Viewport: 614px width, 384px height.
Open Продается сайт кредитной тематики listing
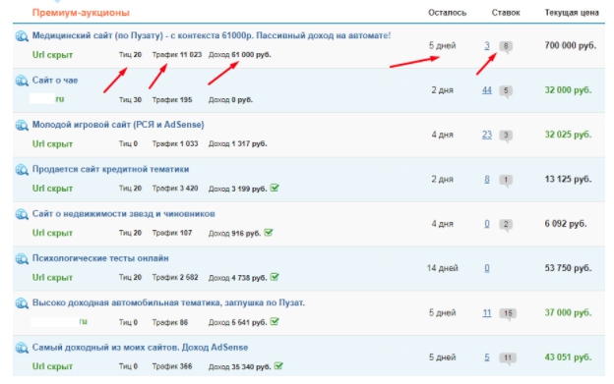pos(110,169)
